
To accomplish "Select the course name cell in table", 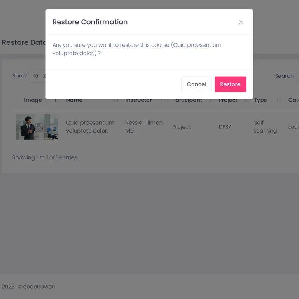I will pyautogui.click(x=90, y=127).
